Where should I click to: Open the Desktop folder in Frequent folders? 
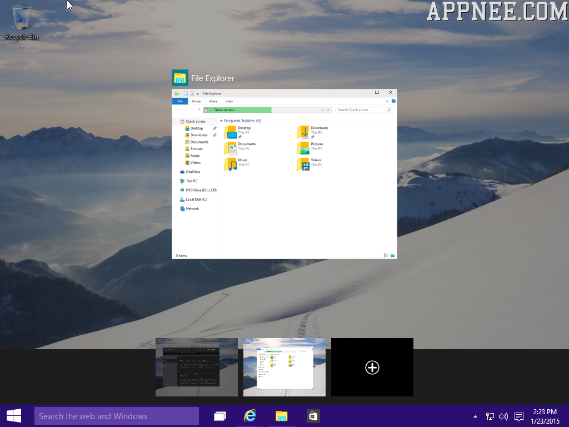238,132
